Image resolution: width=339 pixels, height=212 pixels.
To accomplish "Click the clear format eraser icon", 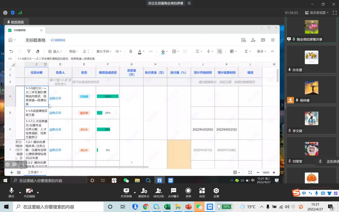I will (x=37, y=51).
